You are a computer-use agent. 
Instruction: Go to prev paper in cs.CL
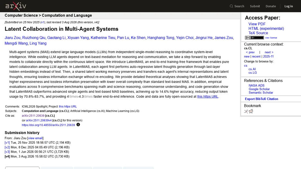coord(250,52)
